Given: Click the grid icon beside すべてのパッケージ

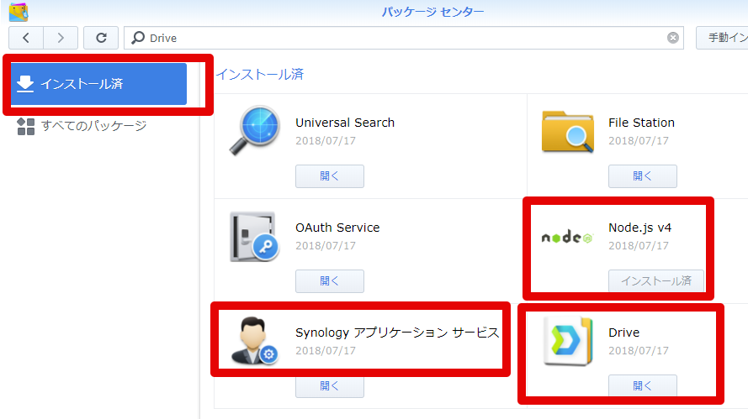Looking at the screenshot, I should (26, 127).
